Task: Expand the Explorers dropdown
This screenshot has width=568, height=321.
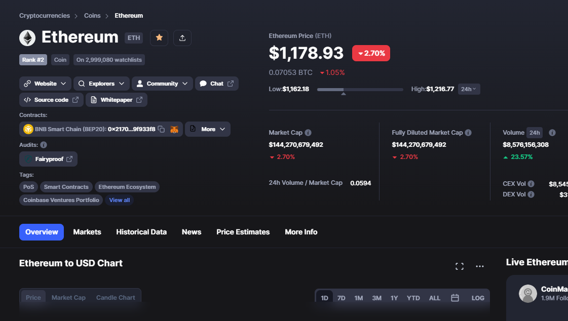Action: (x=101, y=84)
